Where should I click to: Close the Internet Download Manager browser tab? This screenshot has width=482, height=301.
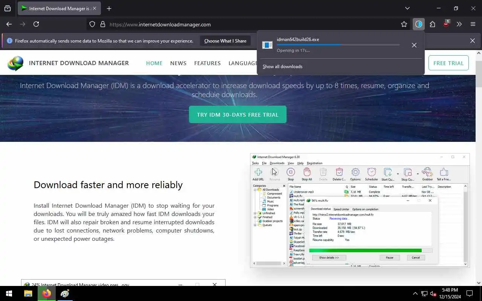[95, 8]
